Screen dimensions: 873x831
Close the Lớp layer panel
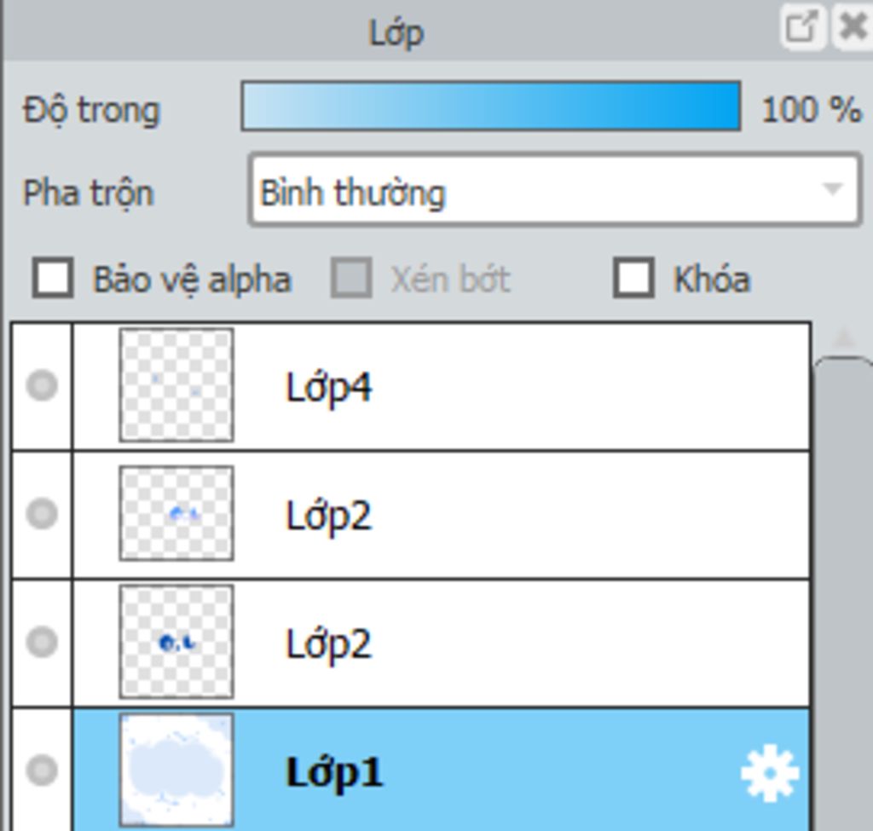853,27
